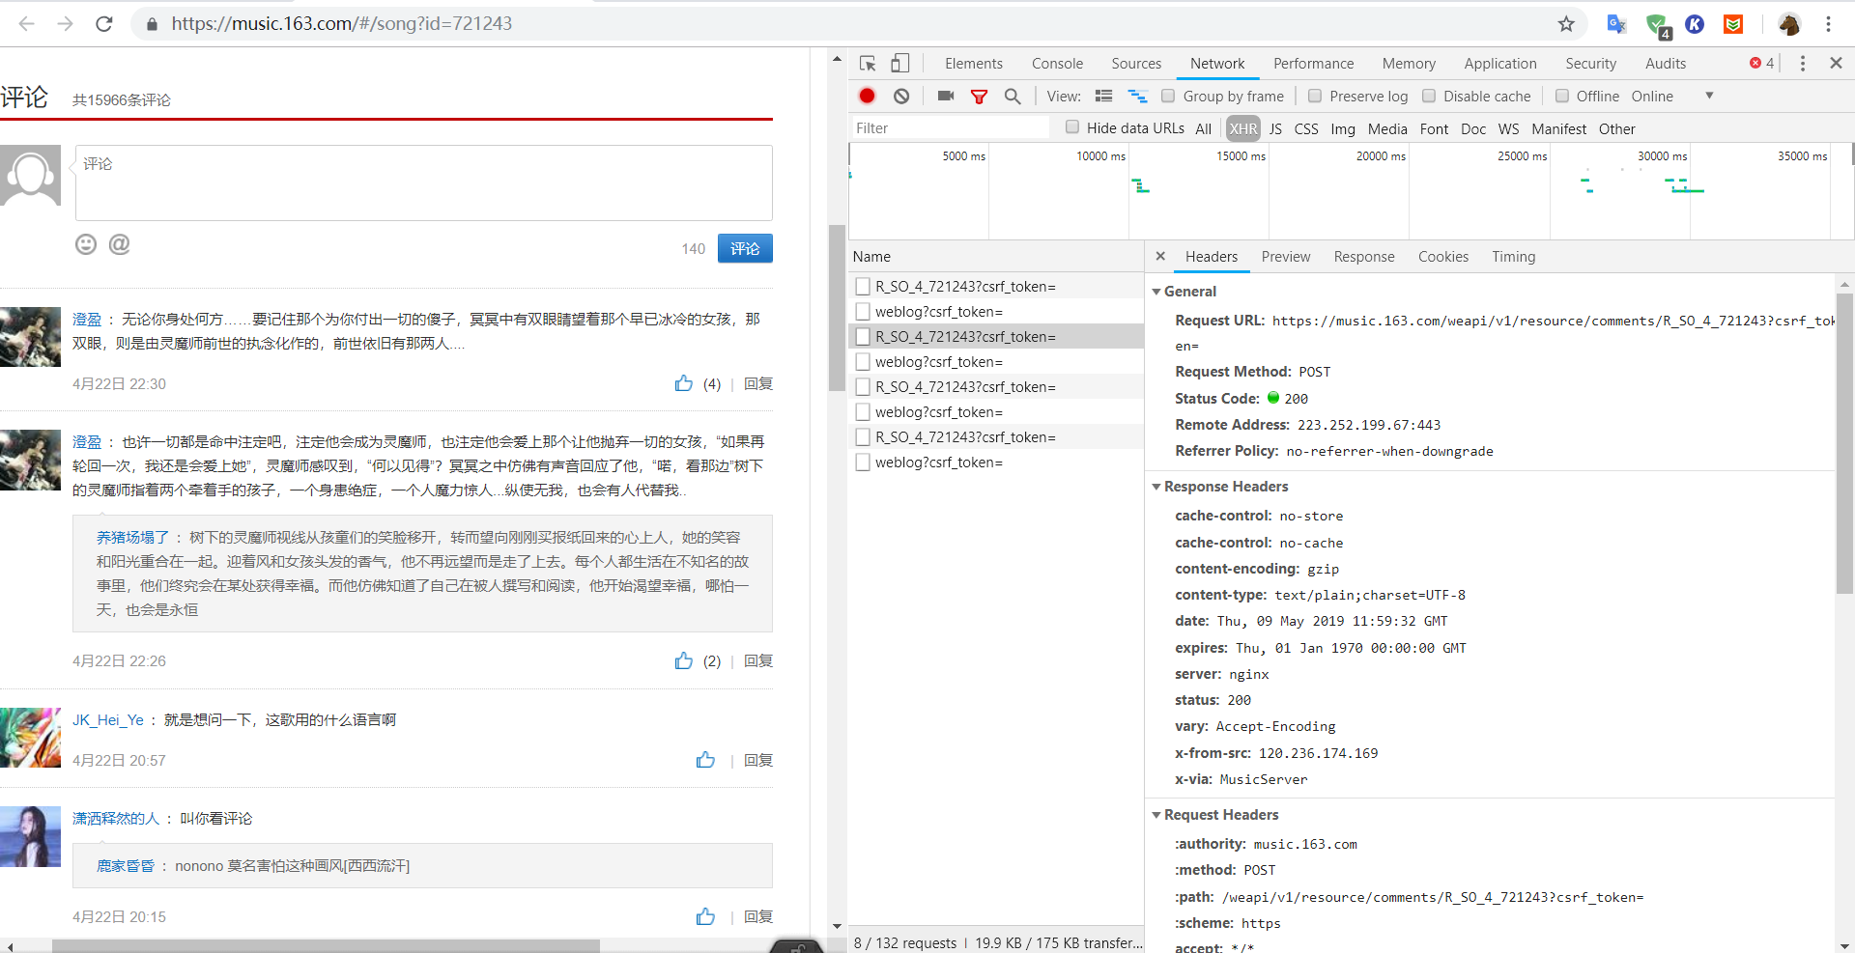Viewport: 1855px width, 953px height.
Task: Collapse the Response Headers section
Action: click(x=1156, y=487)
